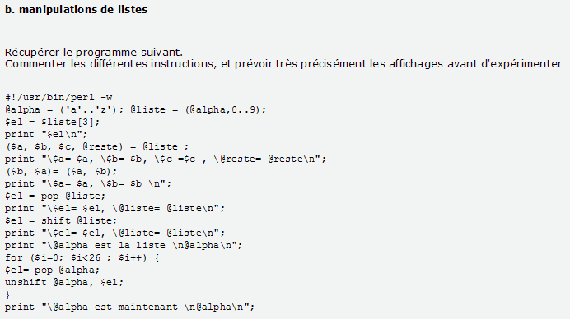Click the '$el = shift @liste;' line
The height and width of the screenshot is (319, 570).
coord(61,220)
